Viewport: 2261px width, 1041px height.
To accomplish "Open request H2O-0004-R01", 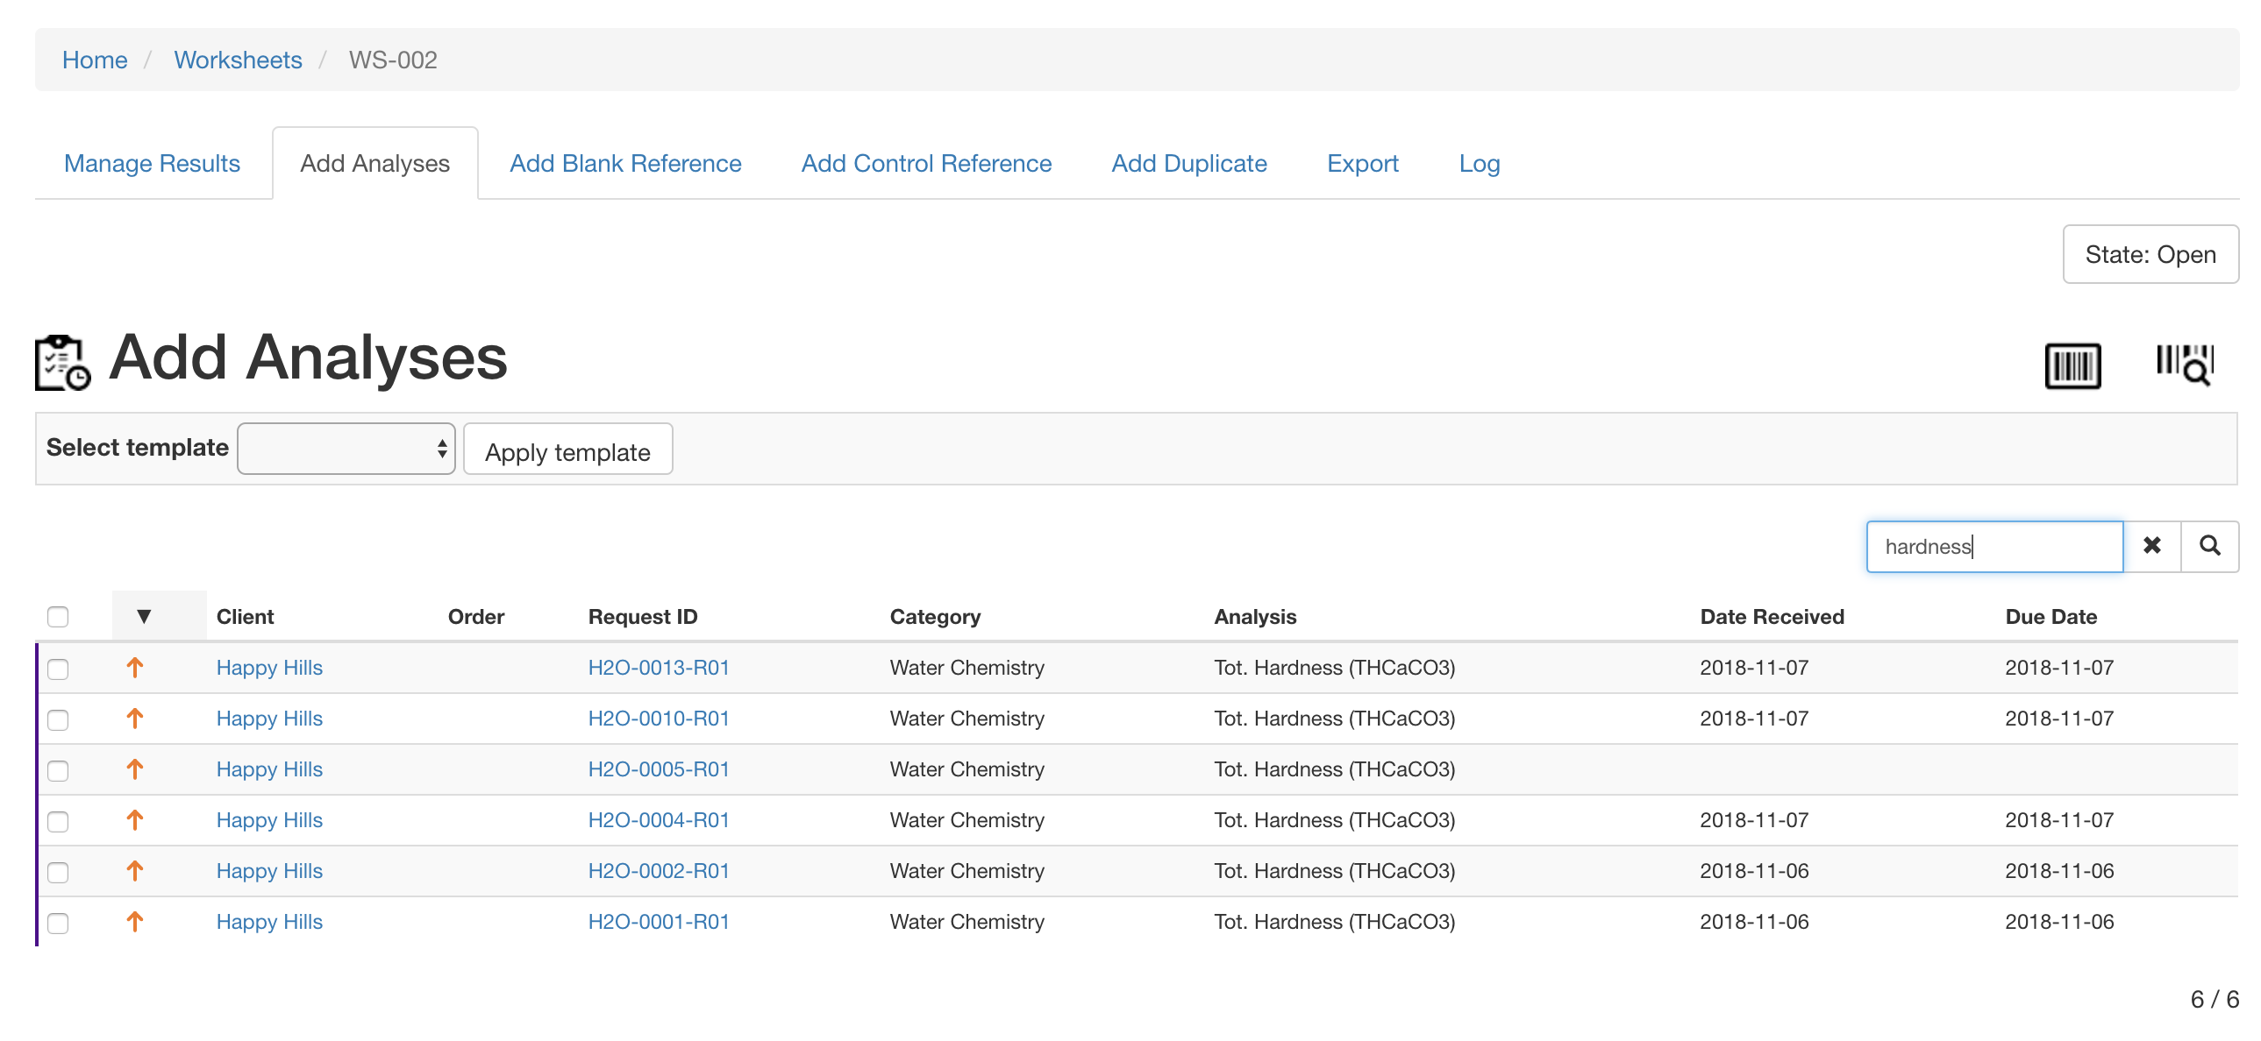I will [x=659, y=820].
